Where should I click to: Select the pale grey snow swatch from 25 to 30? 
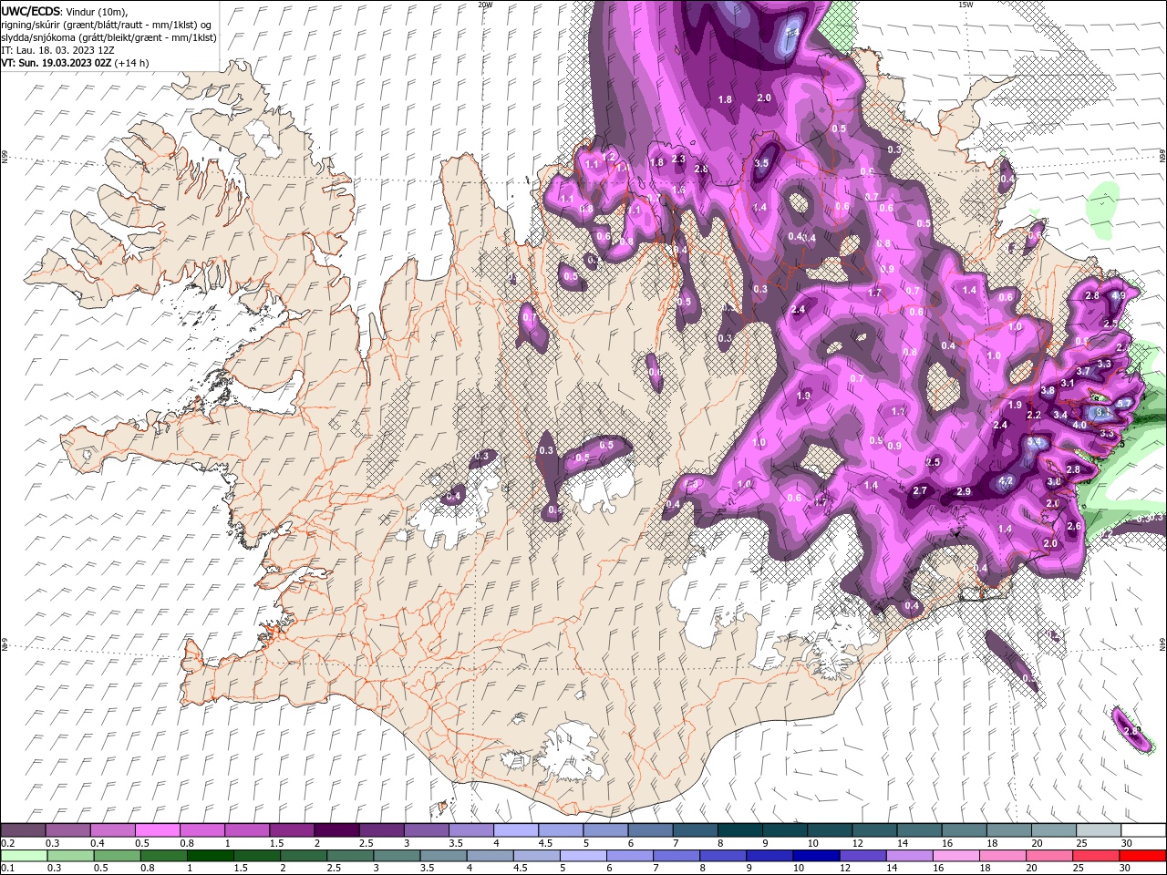1098,830
